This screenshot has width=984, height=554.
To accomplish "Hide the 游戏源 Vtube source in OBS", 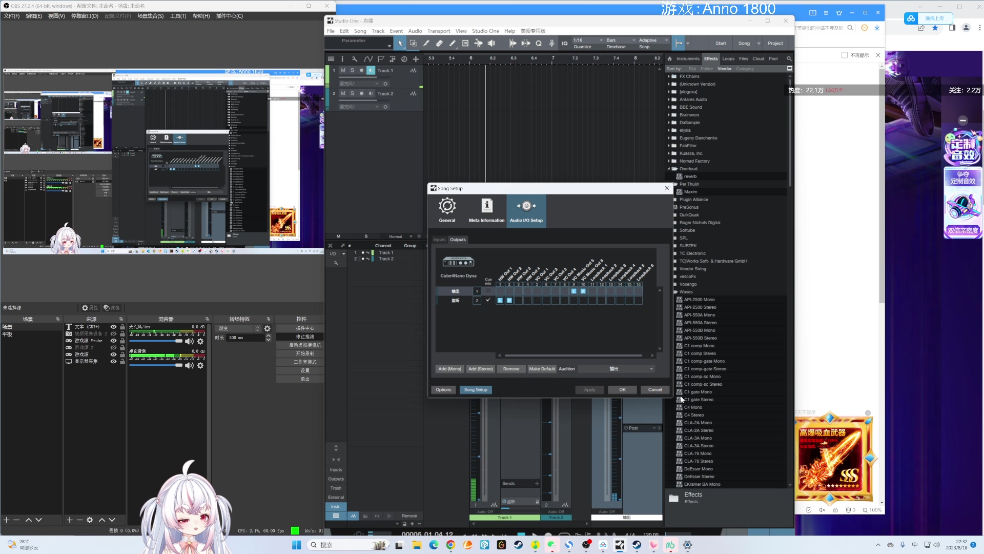I will pos(113,341).
